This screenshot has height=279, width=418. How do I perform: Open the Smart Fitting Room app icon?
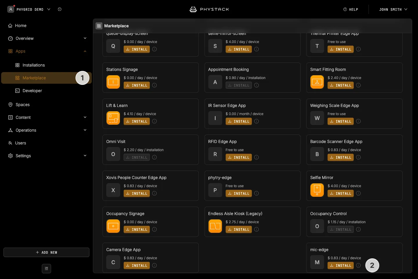point(317,82)
